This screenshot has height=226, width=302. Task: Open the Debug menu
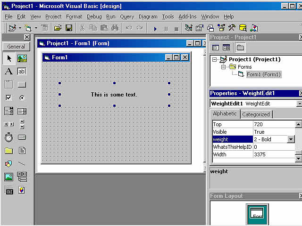pyautogui.click(x=94, y=16)
